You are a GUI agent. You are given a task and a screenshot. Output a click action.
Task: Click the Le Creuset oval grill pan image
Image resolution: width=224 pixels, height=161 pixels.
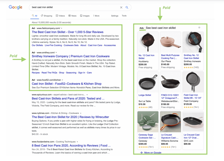tap(193, 122)
